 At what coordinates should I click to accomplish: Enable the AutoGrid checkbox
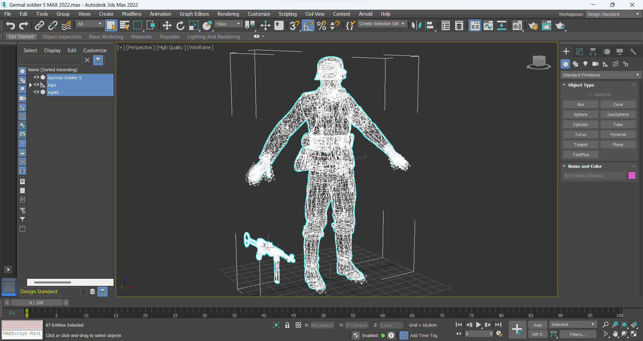[x=590, y=95]
